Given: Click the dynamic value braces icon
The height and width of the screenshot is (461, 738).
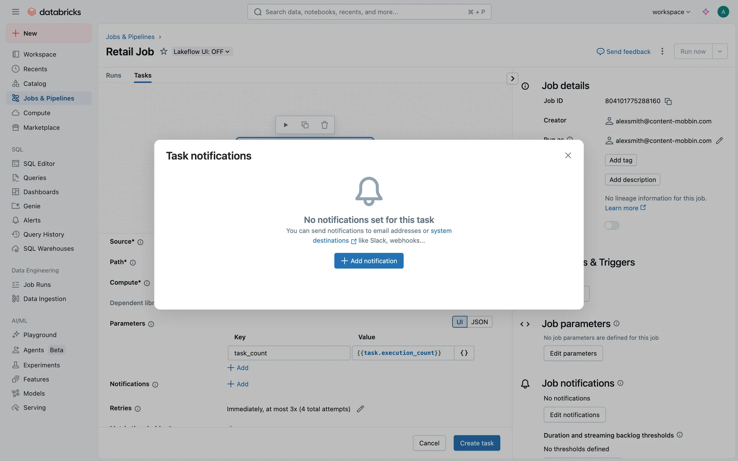Looking at the screenshot, I should pos(464,353).
